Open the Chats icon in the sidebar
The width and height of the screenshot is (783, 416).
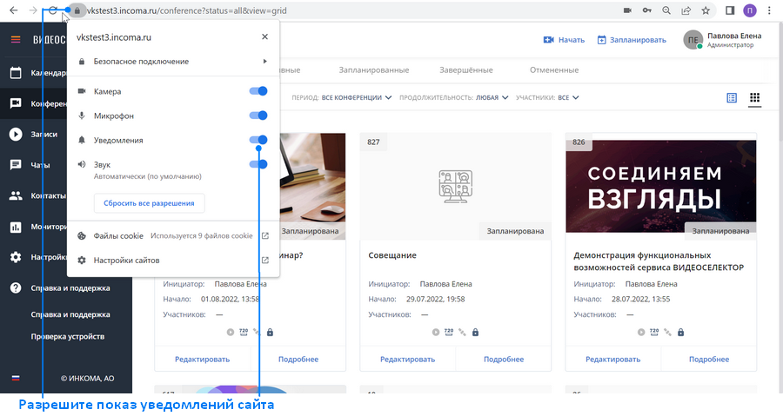click(x=16, y=165)
